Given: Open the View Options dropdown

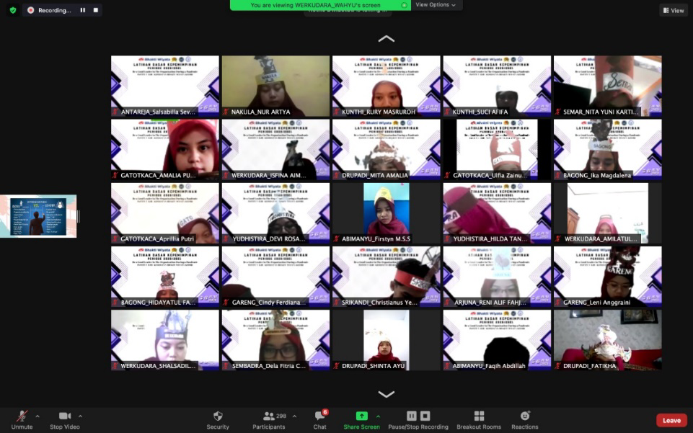Looking at the screenshot, I should pyautogui.click(x=436, y=5).
